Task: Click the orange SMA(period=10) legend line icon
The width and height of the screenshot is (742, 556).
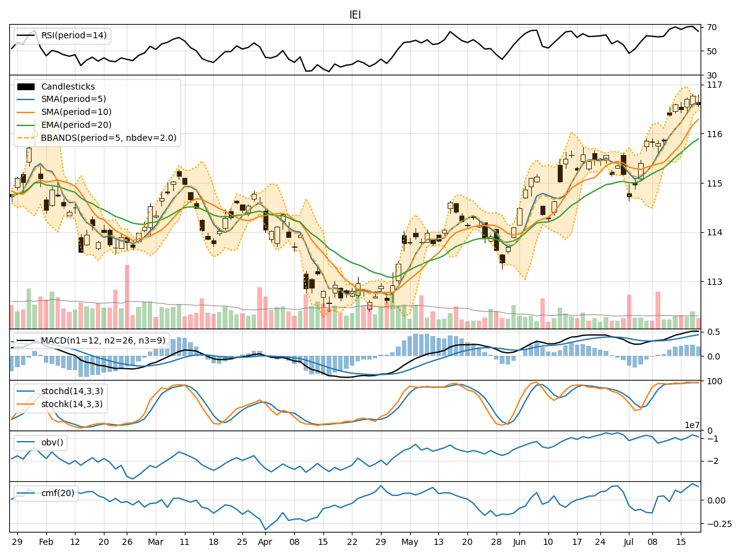Action: [x=25, y=113]
